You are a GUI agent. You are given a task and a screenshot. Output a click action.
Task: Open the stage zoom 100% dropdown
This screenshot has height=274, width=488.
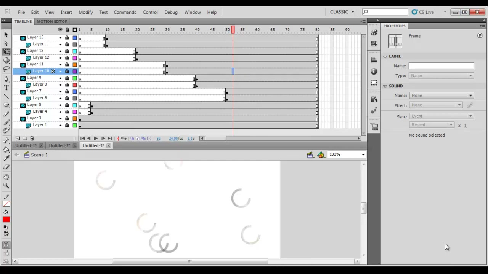[347, 155]
